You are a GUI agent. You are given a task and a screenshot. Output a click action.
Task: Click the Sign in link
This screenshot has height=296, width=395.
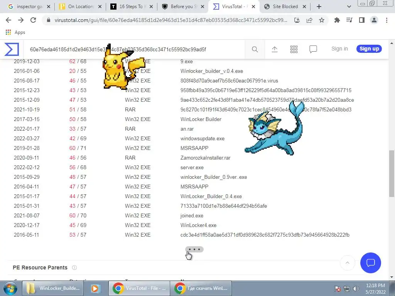(x=339, y=49)
